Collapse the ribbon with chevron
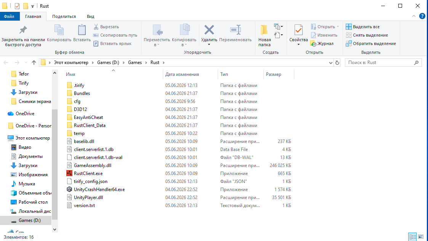428x241 pixels. (x=414, y=16)
